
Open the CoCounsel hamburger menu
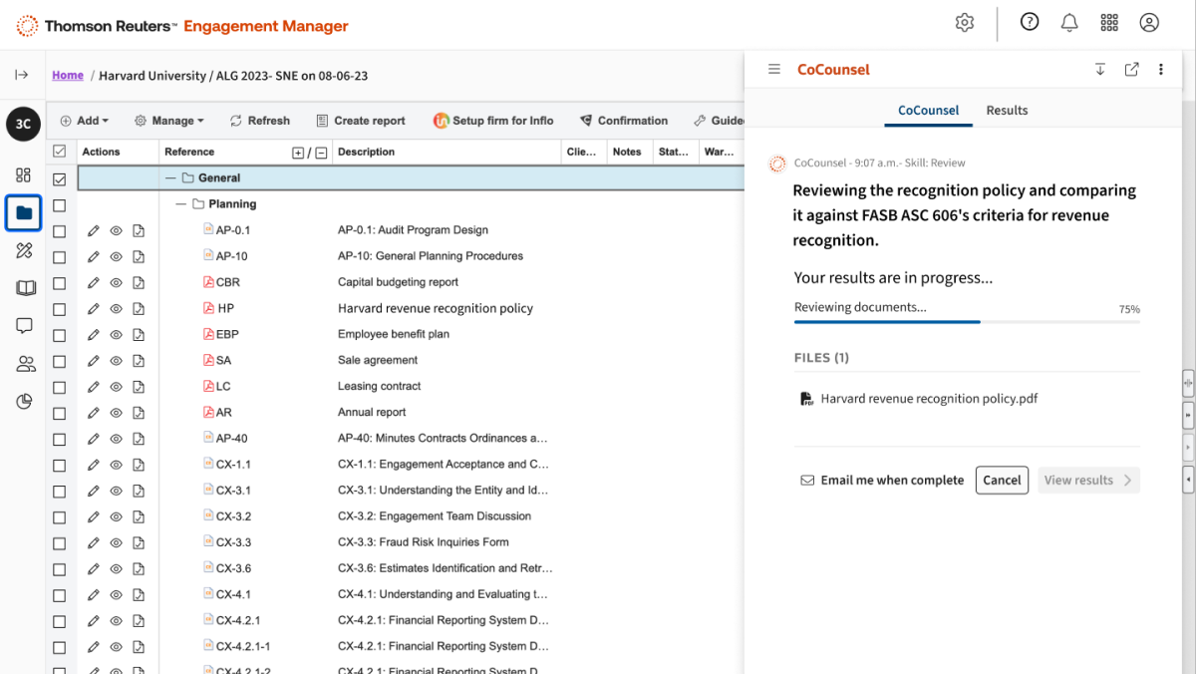point(774,70)
